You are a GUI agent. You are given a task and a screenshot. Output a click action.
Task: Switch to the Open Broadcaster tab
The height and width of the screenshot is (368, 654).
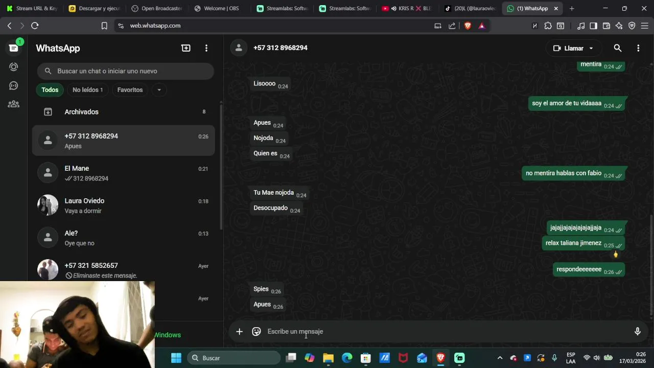pos(157,8)
